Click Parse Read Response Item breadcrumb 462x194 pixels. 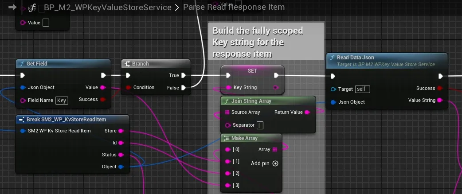tap(234, 8)
